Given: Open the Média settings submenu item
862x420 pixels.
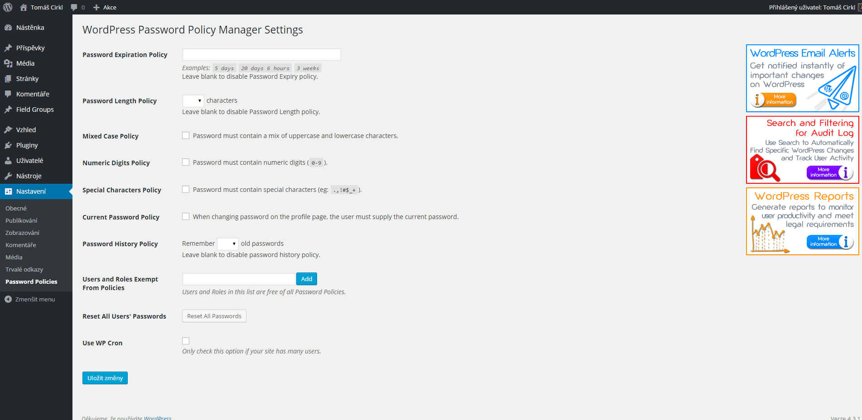Looking at the screenshot, I should (14, 257).
